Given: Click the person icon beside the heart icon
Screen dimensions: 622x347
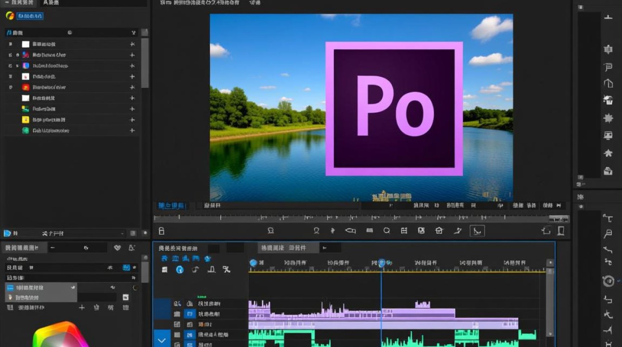Looking at the screenshot, I should point(131,248).
